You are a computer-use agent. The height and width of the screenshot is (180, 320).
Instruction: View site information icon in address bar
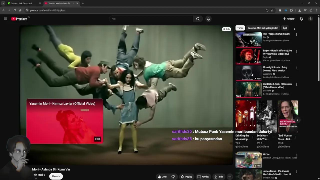(x=27, y=10)
